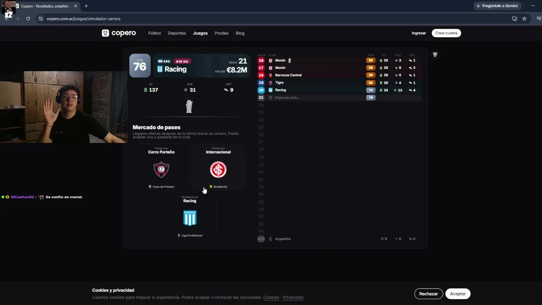Click the Copero logo in the header
Viewport: 542px width, 305px height.
[x=119, y=33]
